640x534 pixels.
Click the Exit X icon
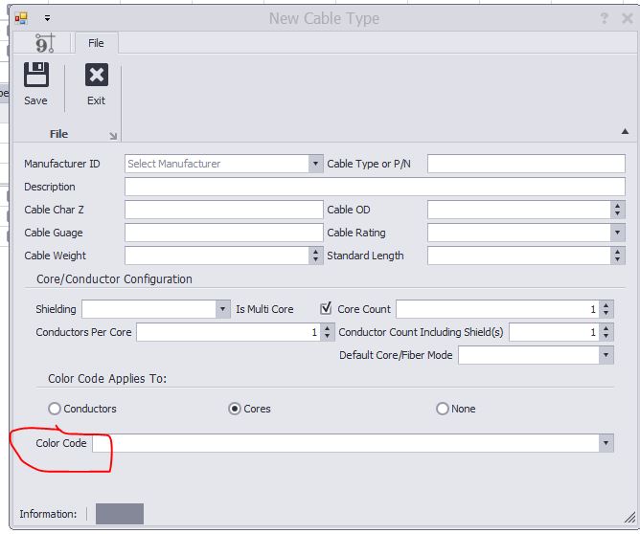[x=97, y=75]
